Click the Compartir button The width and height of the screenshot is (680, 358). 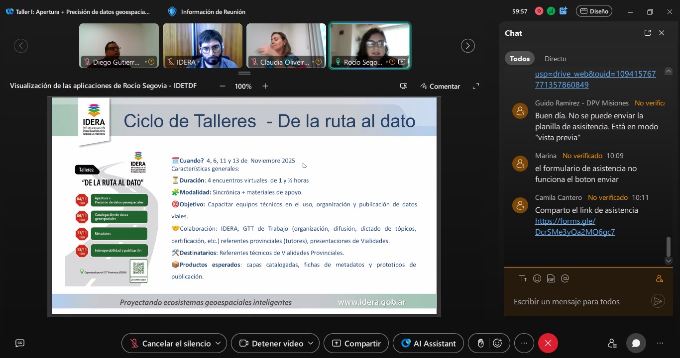[x=356, y=344]
